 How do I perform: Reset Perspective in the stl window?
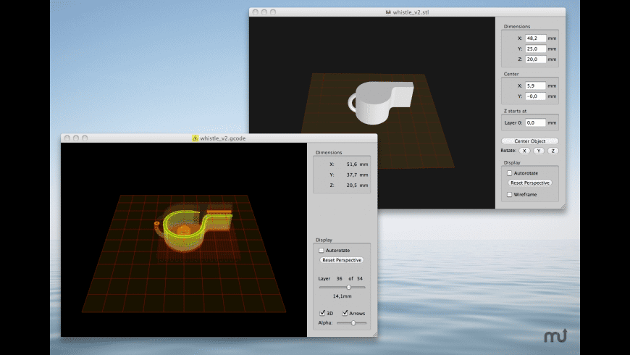click(x=529, y=183)
